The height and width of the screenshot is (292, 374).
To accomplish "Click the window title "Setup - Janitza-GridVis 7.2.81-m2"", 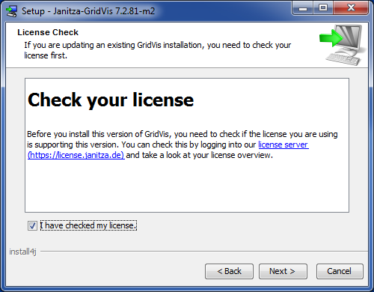I will click(88, 11).
